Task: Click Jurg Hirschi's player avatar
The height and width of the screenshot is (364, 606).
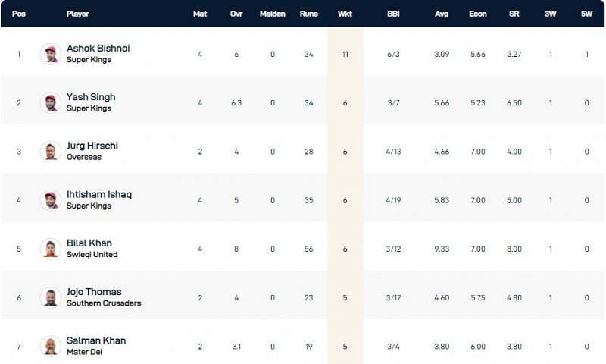Action: pos(51,151)
